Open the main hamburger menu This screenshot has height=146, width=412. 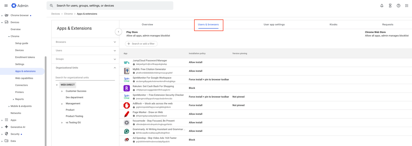6,6
